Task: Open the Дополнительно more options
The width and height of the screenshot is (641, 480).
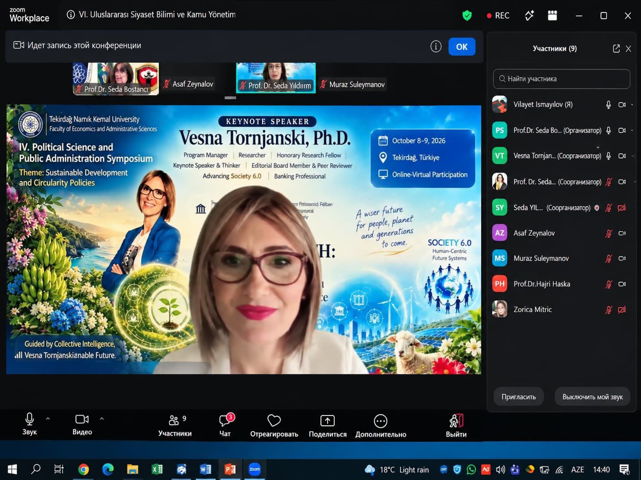Action: (x=381, y=425)
